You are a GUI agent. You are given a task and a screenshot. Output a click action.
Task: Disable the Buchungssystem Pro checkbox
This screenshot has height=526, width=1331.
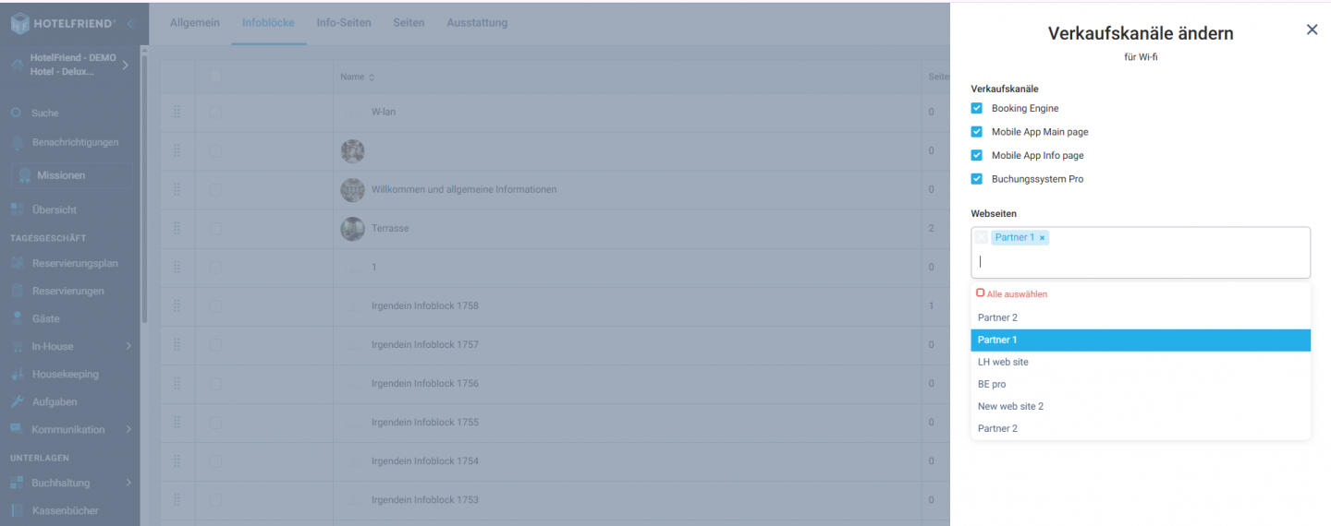pos(977,179)
